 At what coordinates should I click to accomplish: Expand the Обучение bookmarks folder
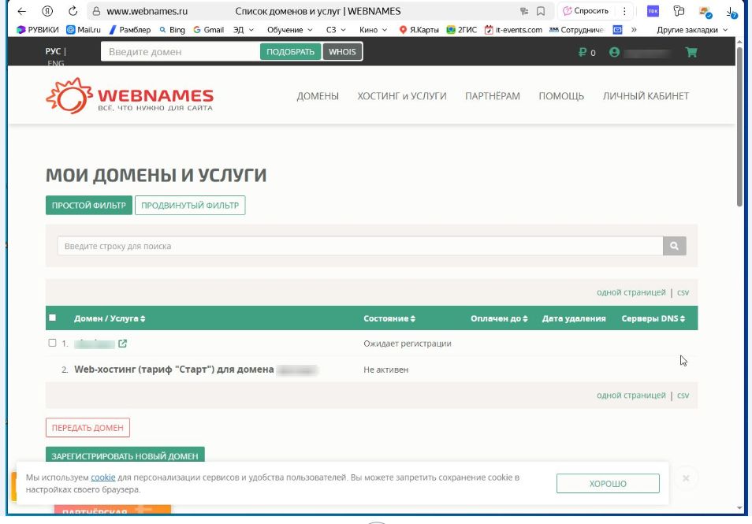pyautogui.click(x=289, y=30)
